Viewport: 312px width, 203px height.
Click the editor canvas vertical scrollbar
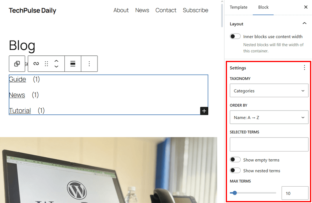click(222, 16)
